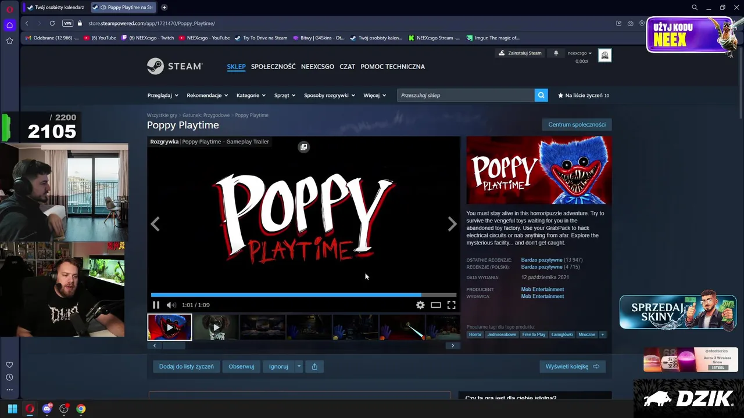Open Gatunek: Przygodowe breadcrumb
This screenshot has height=418, width=744.
206,115
